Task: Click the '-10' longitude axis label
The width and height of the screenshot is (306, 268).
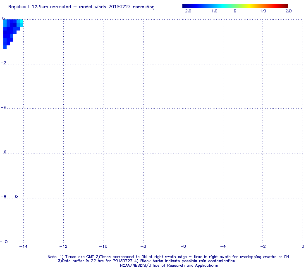Action: (103, 247)
